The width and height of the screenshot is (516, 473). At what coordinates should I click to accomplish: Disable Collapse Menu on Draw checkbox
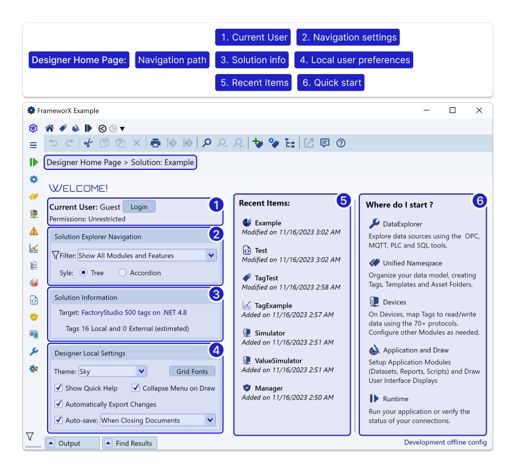click(x=136, y=388)
